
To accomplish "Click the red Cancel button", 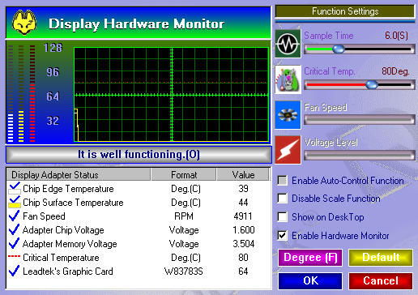I will [x=381, y=280].
